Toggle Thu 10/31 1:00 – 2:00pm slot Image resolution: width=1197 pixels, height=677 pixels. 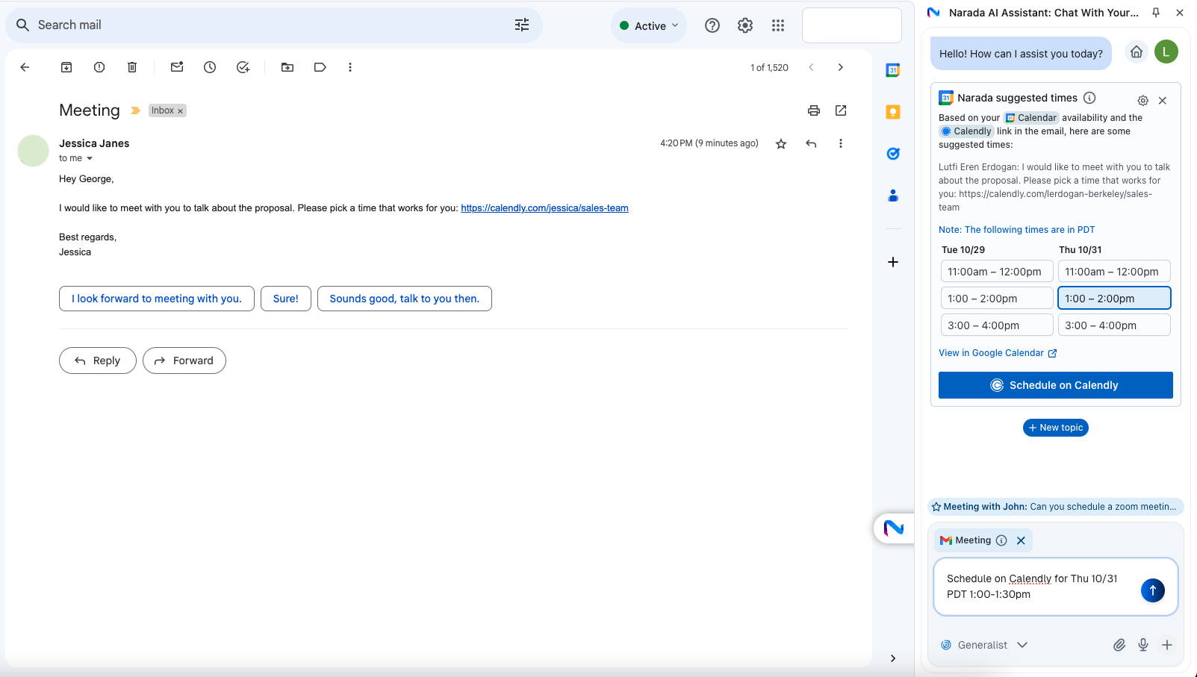[x=1114, y=299]
